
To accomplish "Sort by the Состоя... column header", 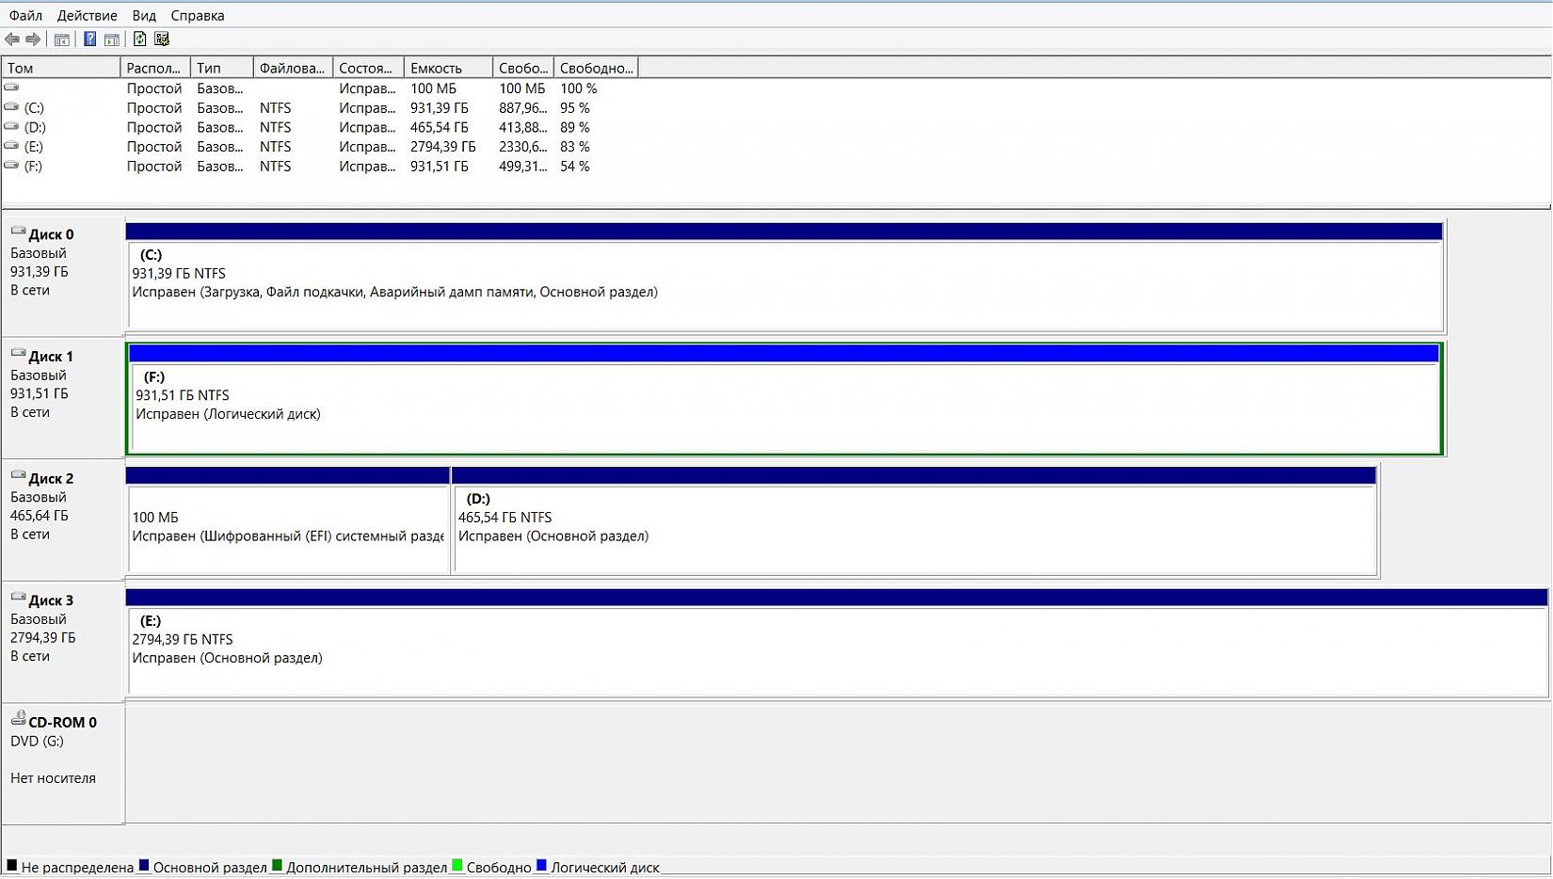I will pos(368,68).
